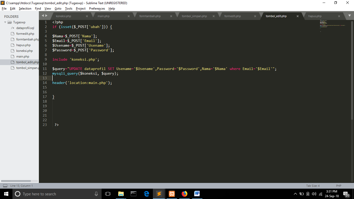354x199 pixels.
Task: Switch to the main.php tab
Action: click(x=103, y=16)
